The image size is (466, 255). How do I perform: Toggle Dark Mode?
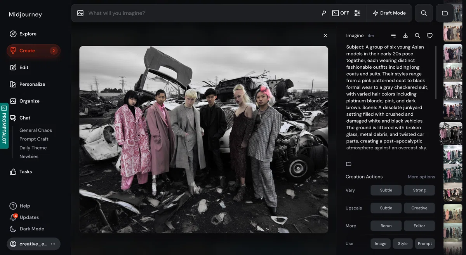pyautogui.click(x=27, y=229)
